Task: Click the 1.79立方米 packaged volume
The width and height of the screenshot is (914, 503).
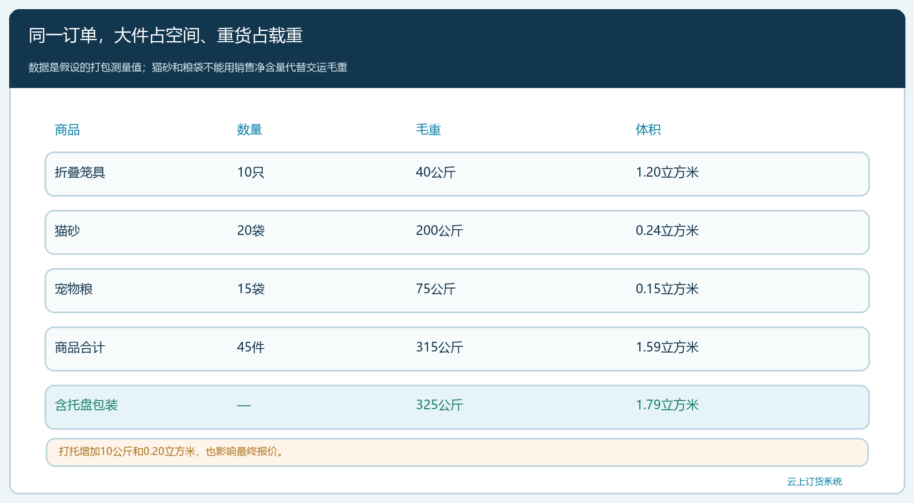Action: click(x=667, y=405)
